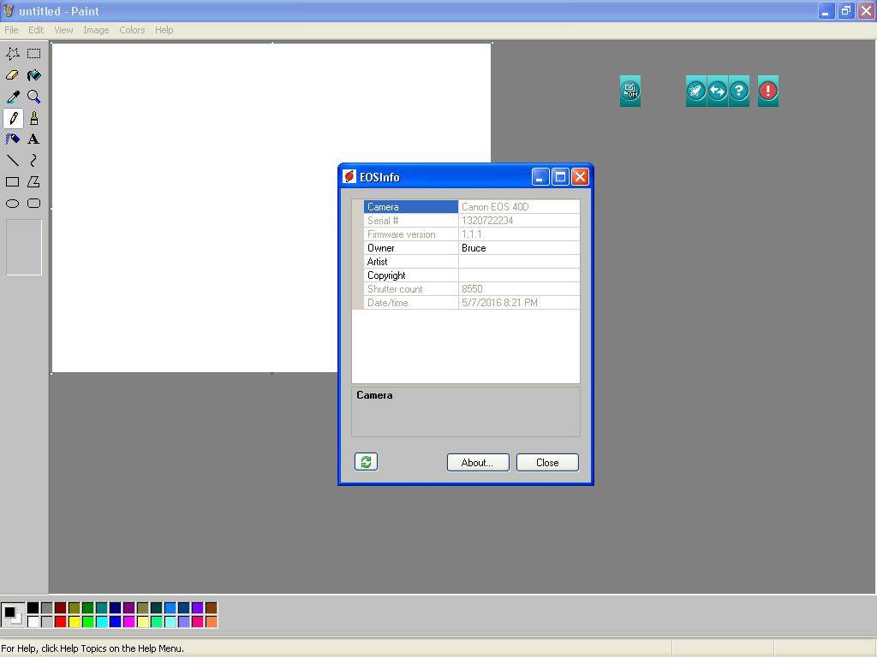Screen dimensions: 877x657
Task: Select the Curve tool
Action: click(x=34, y=160)
